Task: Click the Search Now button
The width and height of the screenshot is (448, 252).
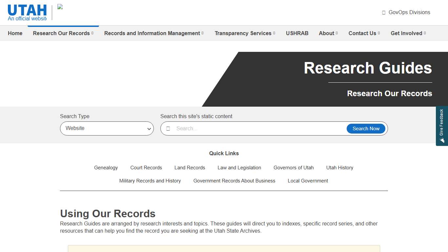Action: click(x=366, y=128)
